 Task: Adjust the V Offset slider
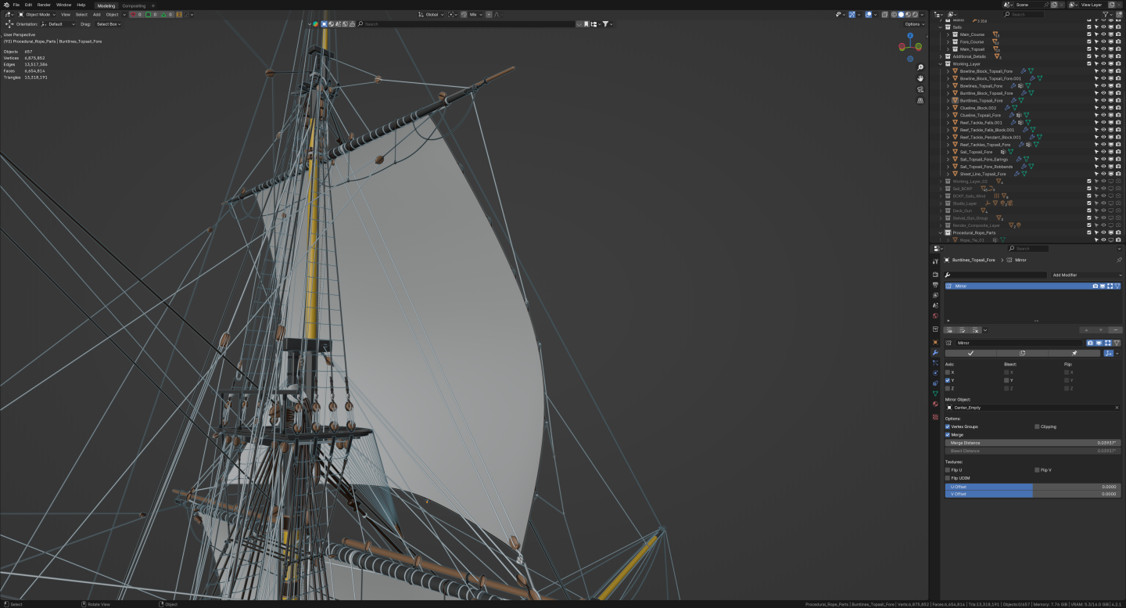click(1033, 494)
